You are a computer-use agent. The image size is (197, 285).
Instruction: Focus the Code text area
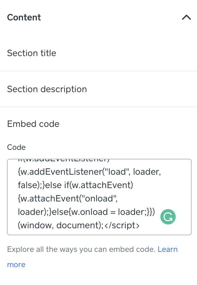pyautogui.click(x=99, y=197)
